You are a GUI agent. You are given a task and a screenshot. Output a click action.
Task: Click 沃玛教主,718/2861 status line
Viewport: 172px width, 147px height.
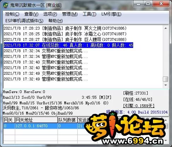[x=41, y=108]
